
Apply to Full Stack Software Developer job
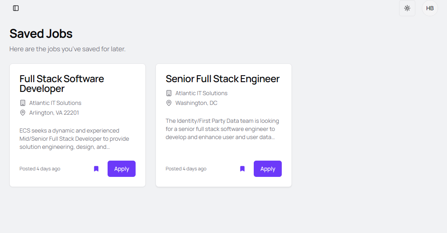point(121,169)
